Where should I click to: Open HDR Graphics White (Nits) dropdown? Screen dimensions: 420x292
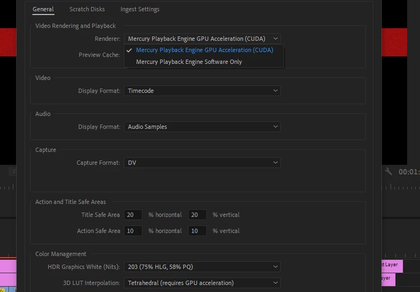[202, 267]
